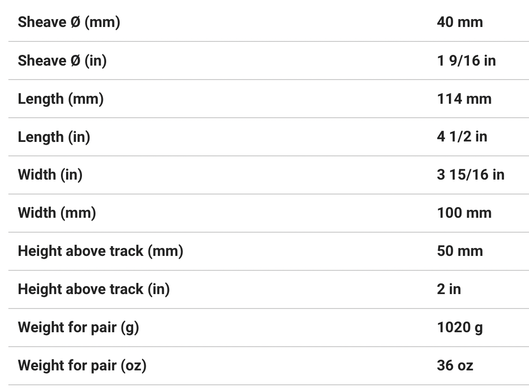The image size is (529, 389).
Task: Select the "114 mm" length value
Action: (x=464, y=99)
